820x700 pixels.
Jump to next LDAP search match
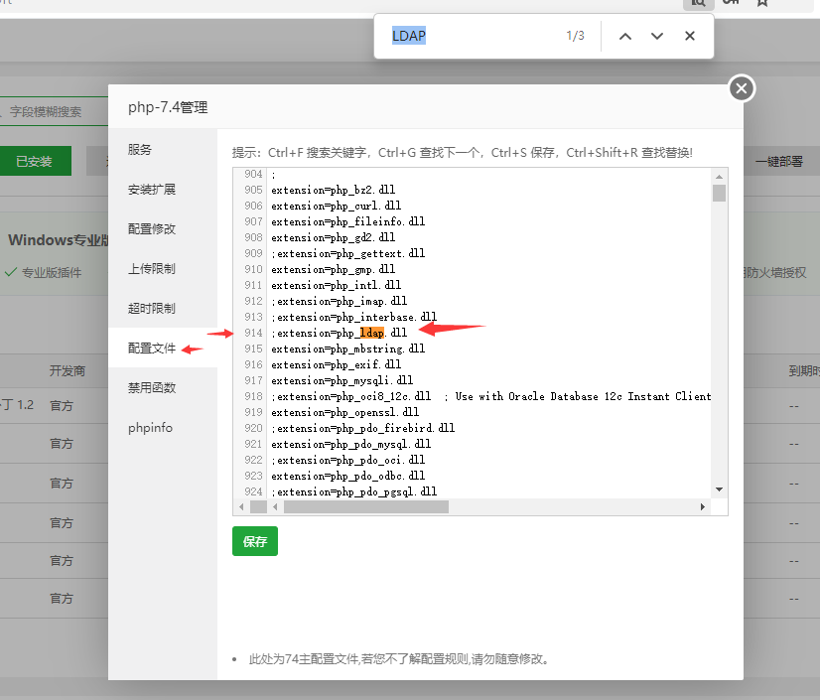(656, 36)
